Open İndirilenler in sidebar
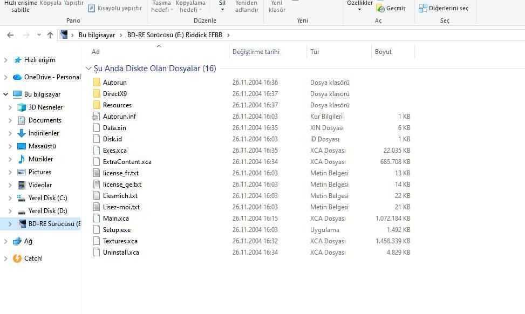The height and width of the screenshot is (314, 525). coord(44,133)
